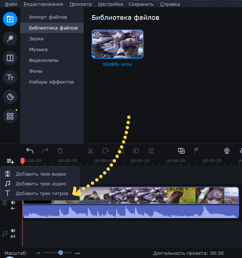Select 'Наборы эффектов' in the list

tap(51, 82)
